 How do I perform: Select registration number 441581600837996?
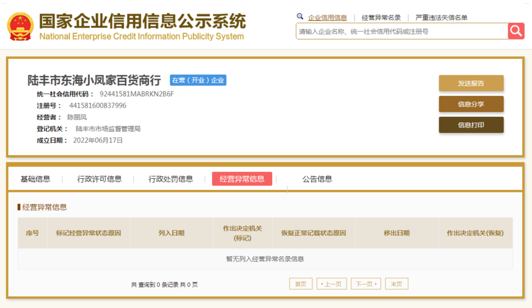click(98, 106)
